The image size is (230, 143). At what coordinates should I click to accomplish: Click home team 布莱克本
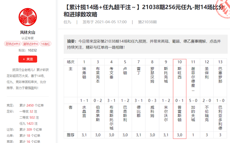coord(98,75)
